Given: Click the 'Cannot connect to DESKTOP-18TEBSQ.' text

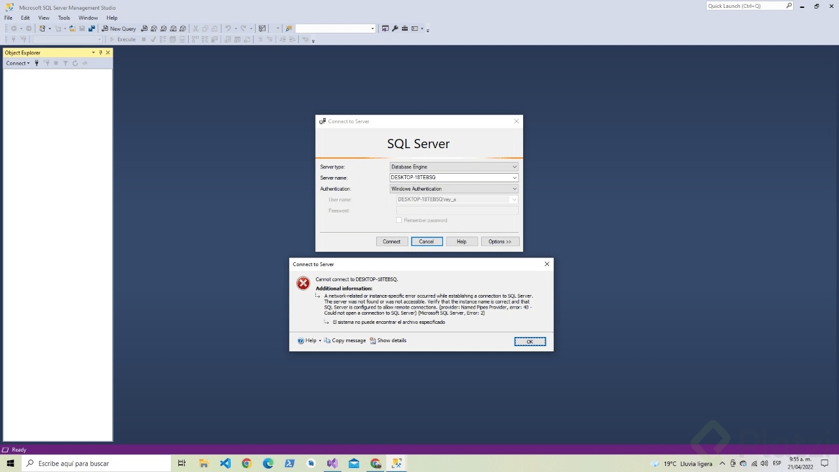Looking at the screenshot, I should (357, 279).
